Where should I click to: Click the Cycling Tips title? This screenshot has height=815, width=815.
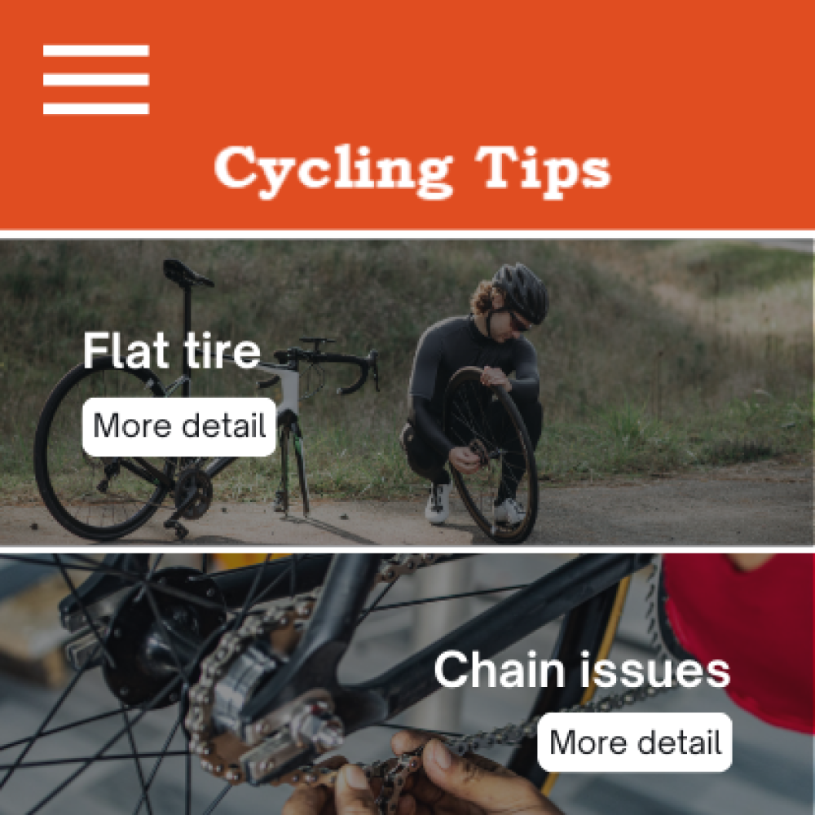point(412,171)
